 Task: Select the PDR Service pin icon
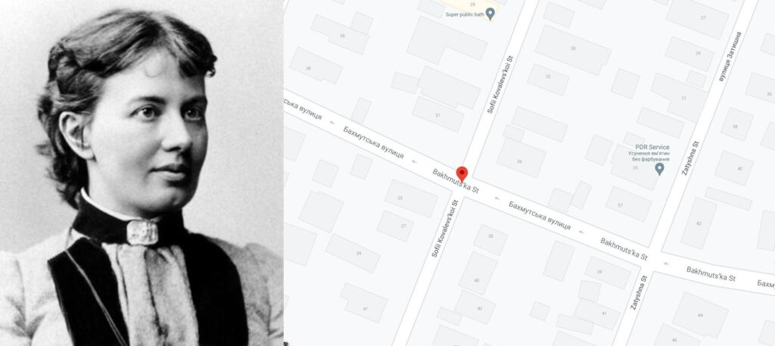tap(659, 170)
